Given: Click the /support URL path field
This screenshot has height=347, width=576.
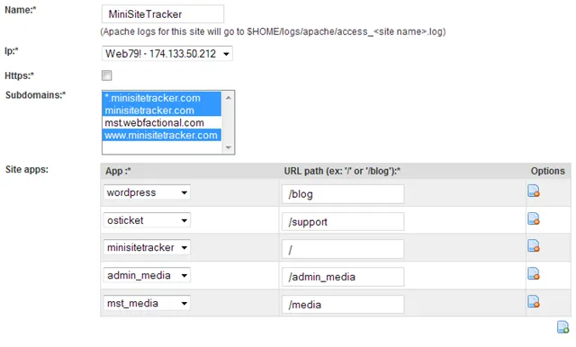Looking at the screenshot, I should point(343,222).
